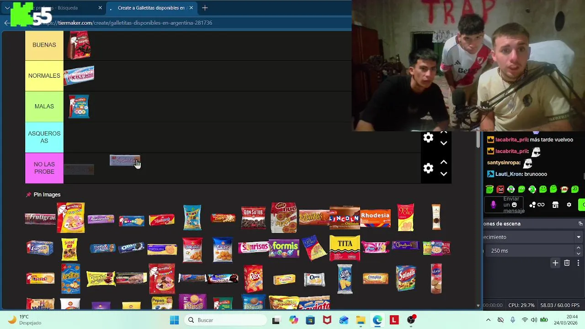
Task: Open settings gear for ASQUEROSAS row
Action: click(x=428, y=138)
